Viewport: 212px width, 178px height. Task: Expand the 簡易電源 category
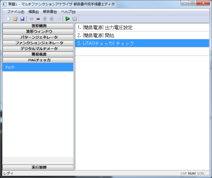pos(38,54)
